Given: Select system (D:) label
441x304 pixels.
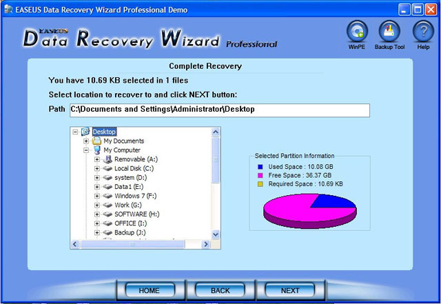Looking at the screenshot, I should click(x=131, y=178).
